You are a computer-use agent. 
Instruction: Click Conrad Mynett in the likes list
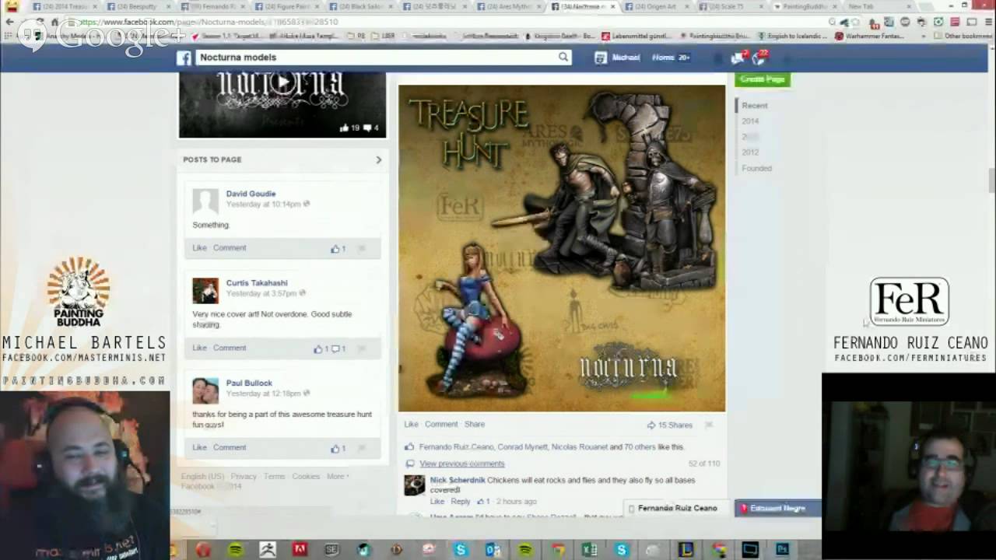click(521, 447)
